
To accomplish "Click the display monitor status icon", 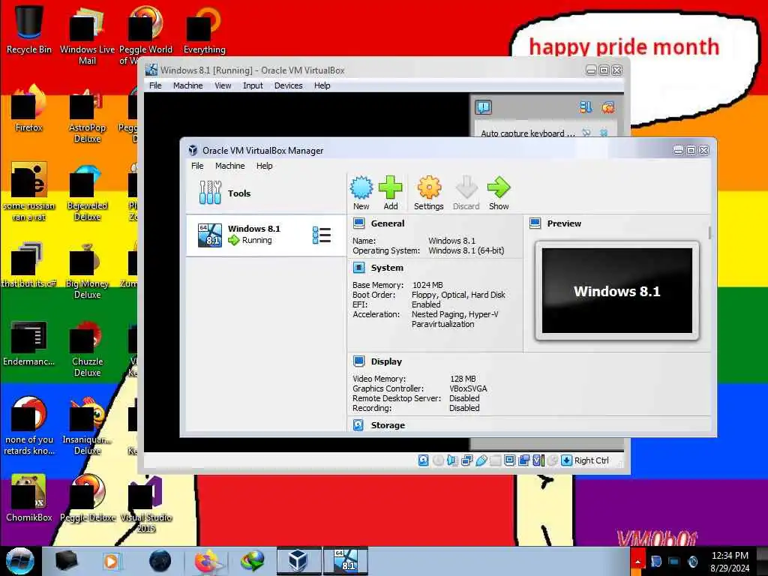I will [x=509, y=460].
